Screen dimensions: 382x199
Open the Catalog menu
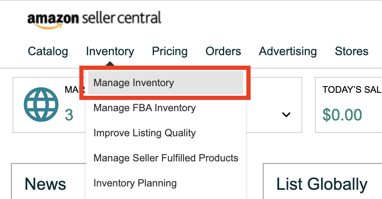[48, 51]
